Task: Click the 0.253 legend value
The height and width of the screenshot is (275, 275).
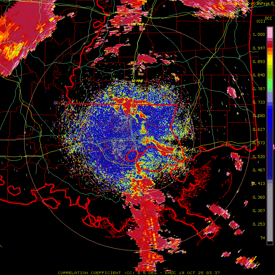Action: click(259, 224)
